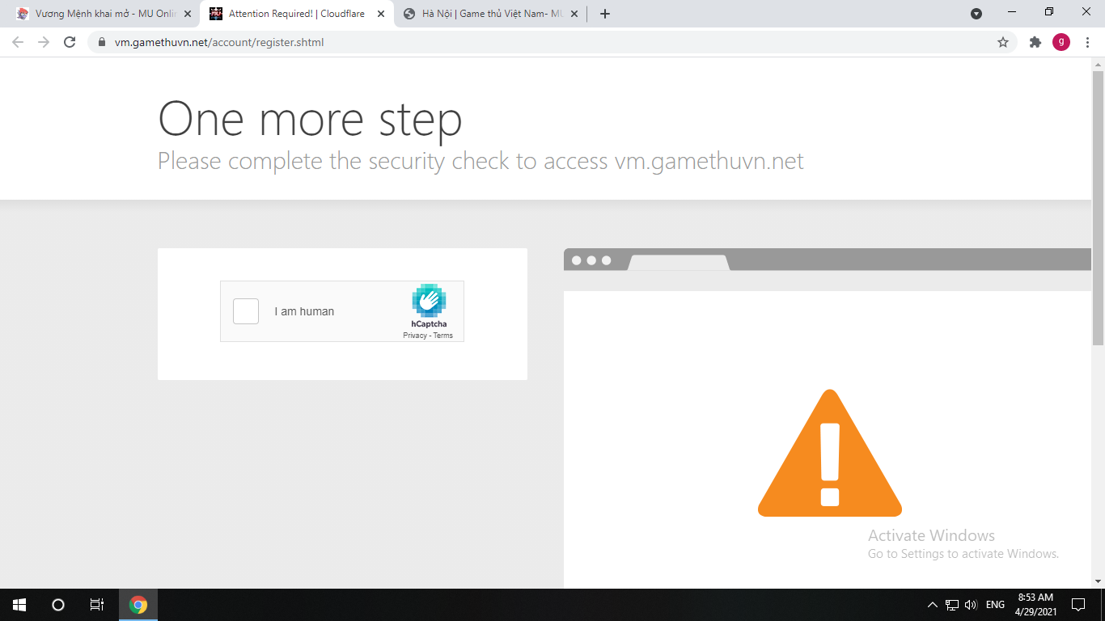Bookmark this page with the star icon

(1003, 42)
